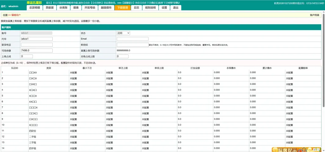Expand the 状态 dropdown showing 启用
Screen dimensions: 325x152
click(x=123, y=33)
